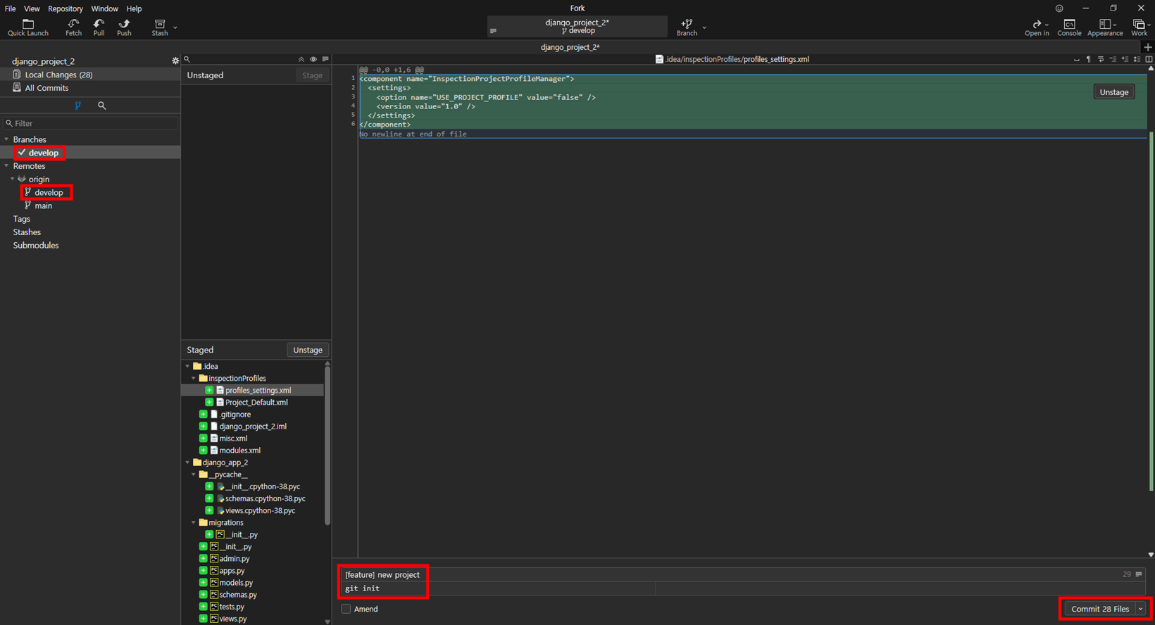Fetch from remote via toolbar
The width and height of the screenshot is (1155, 625).
[x=73, y=27]
